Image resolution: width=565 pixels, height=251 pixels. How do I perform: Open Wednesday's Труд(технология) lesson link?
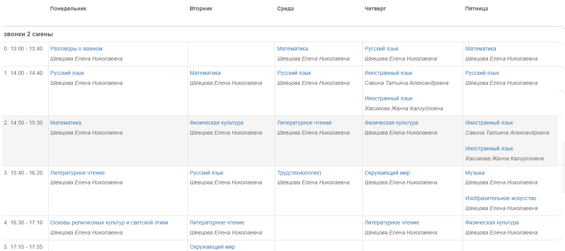coord(299,173)
